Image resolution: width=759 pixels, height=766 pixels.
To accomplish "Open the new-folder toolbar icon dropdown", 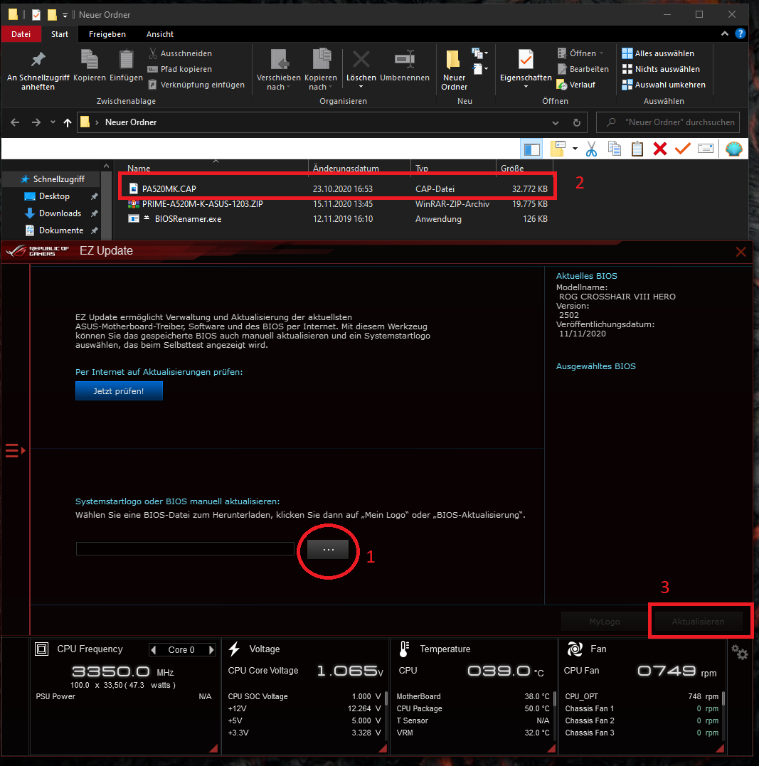I will [575, 149].
